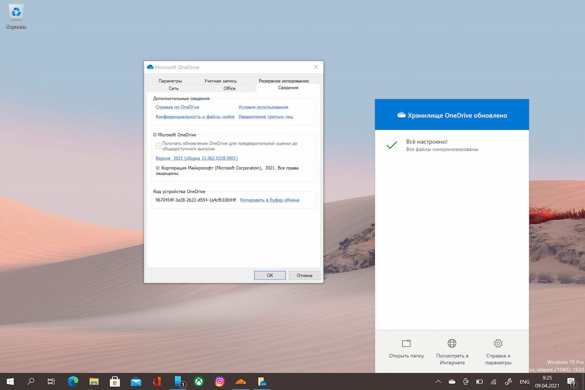Image resolution: width=585 pixels, height=390 pixels.
Task: Open Справка и параметры via the gear icon
Action: (498, 344)
